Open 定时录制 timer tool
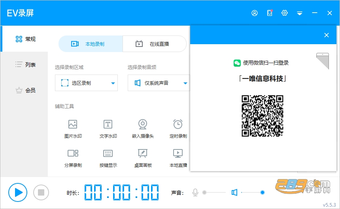Image resolution: width=340 pixels, height=209 pixels. [x=178, y=129]
